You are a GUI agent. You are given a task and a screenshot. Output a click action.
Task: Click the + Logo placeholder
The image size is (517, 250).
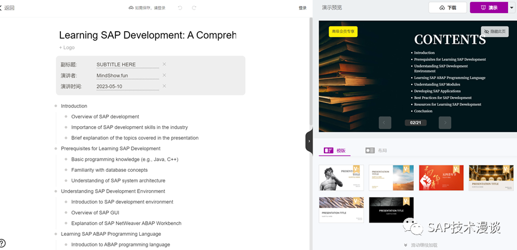click(x=67, y=47)
